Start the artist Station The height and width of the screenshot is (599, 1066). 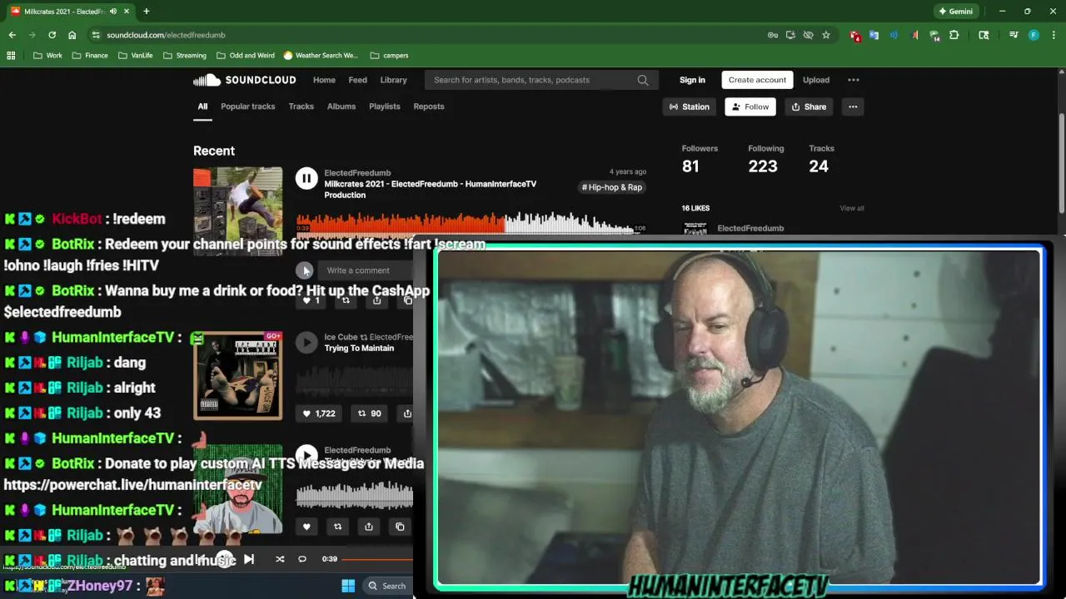point(690,106)
